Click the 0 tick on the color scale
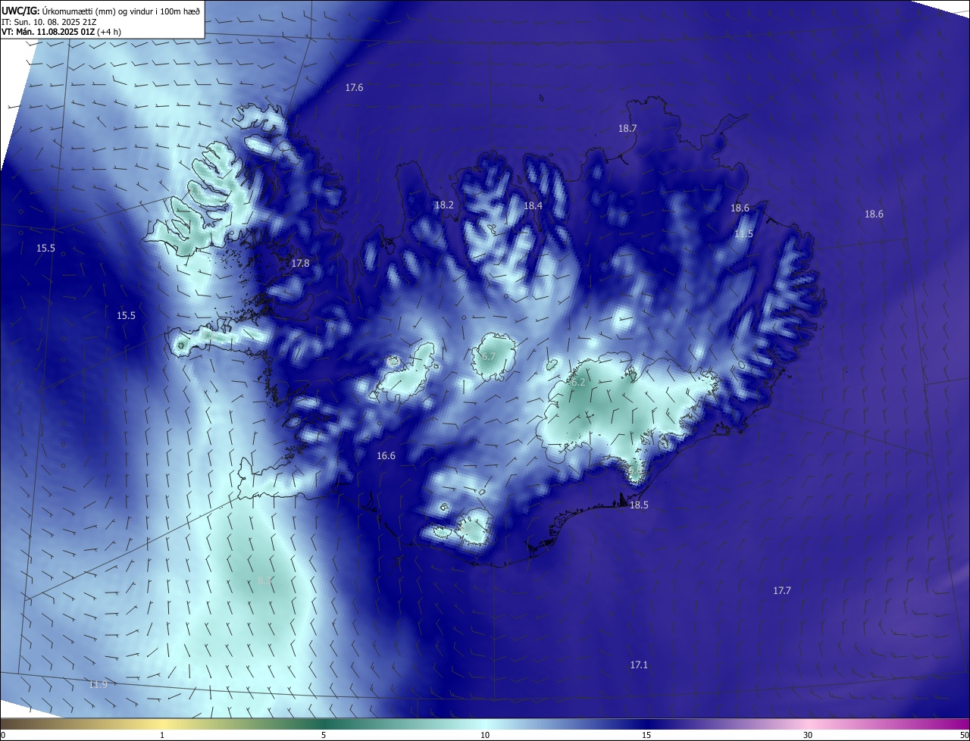 click(x=2, y=735)
